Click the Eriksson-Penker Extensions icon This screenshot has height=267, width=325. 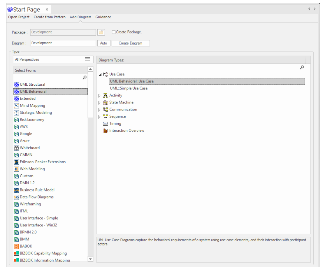click(16, 162)
